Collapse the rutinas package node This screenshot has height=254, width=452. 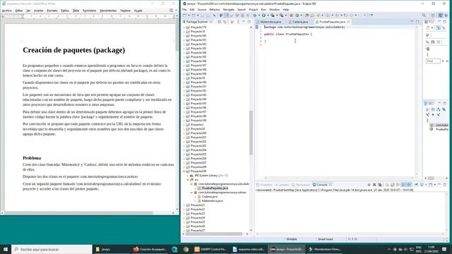coord(191,193)
